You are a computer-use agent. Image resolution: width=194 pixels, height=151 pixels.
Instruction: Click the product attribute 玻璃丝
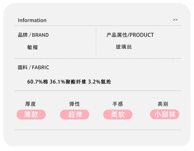[x=124, y=47]
